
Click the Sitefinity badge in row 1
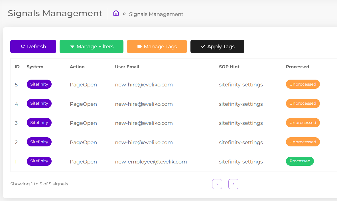click(39, 161)
